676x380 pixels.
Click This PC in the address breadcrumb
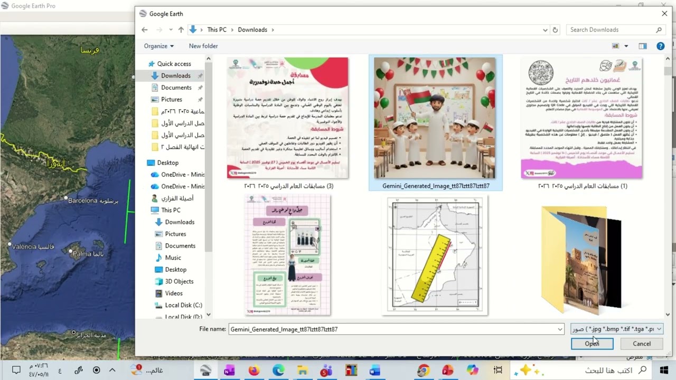click(x=217, y=30)
